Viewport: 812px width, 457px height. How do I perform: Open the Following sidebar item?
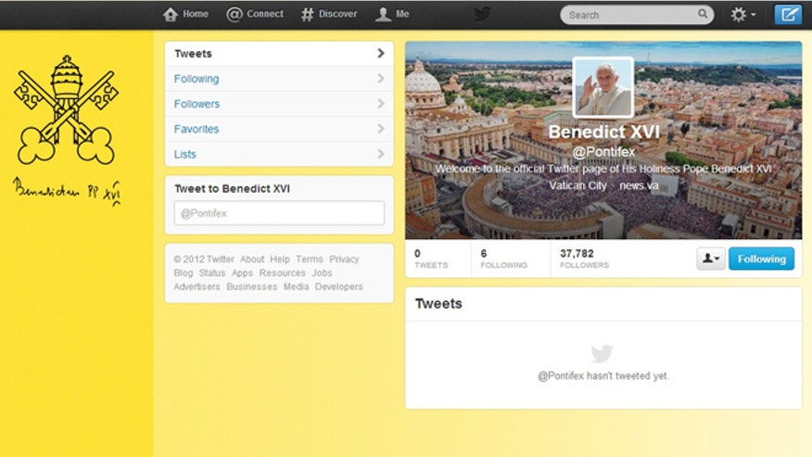point(279,79)
